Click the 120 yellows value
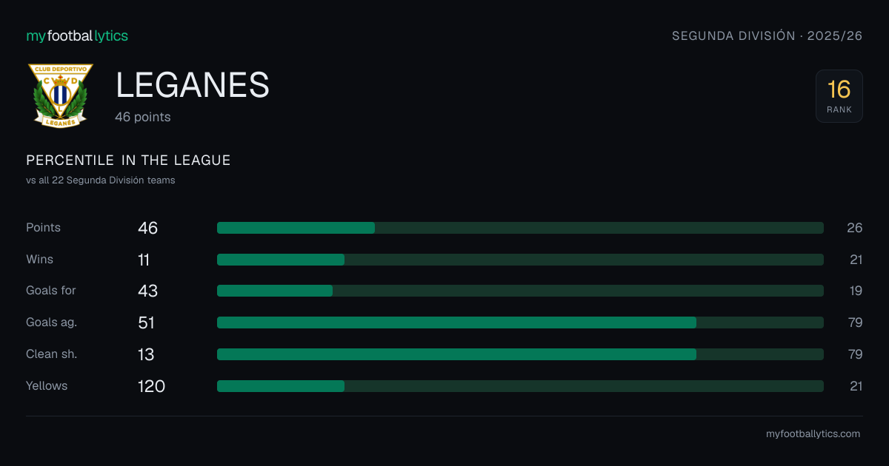The width and height of the screenshot is (889, 466). point(151,386)
